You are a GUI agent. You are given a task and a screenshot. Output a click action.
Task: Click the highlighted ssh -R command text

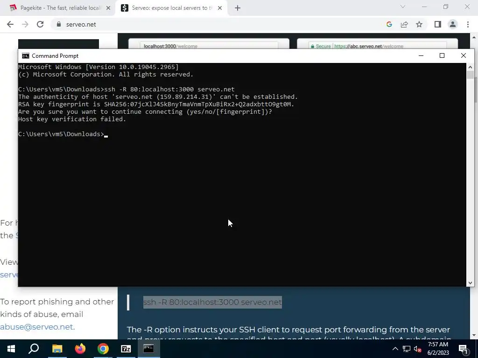click(212, 302)
